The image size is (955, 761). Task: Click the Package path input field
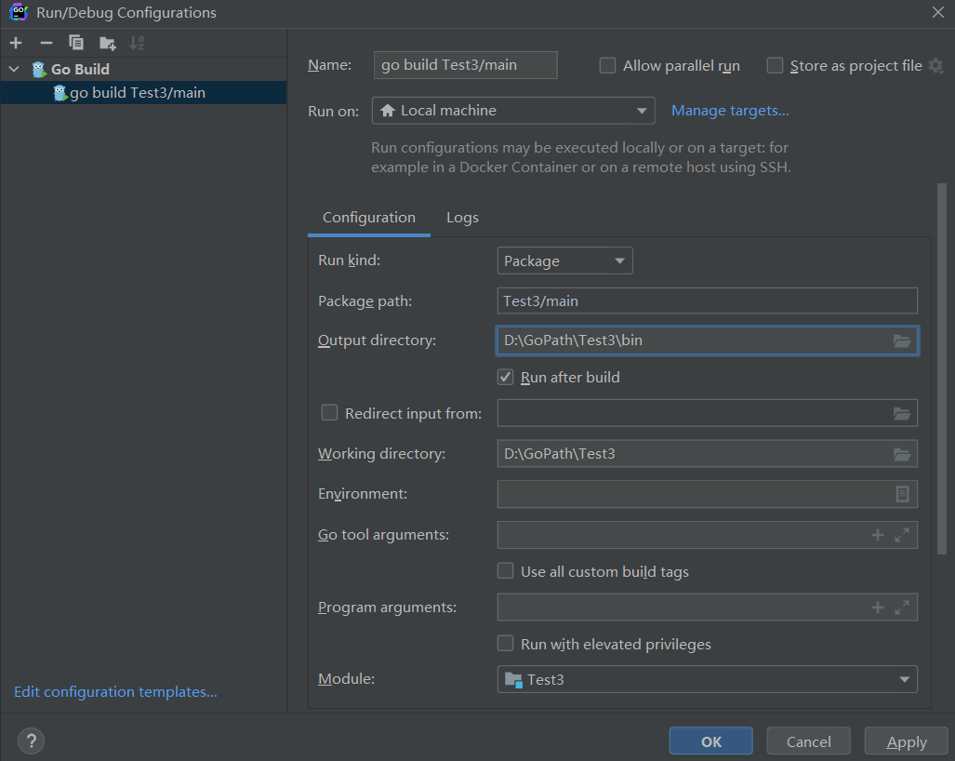tap(707, 301)
